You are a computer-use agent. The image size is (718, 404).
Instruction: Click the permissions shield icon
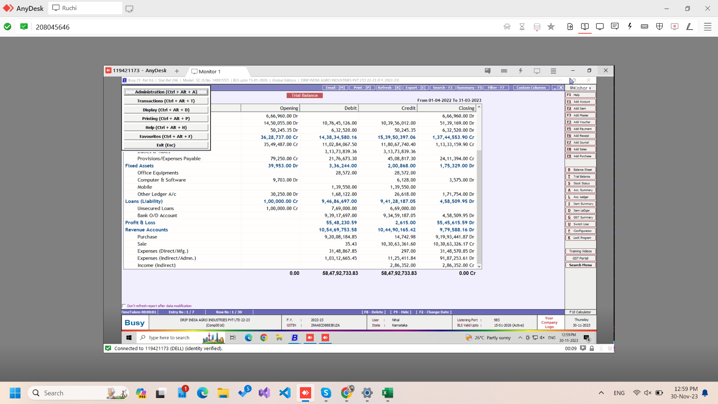click(659, 27)
